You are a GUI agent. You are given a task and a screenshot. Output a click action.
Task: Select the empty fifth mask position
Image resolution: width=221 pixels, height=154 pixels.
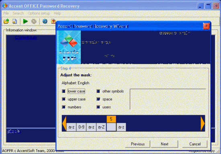tap(111, 127)
